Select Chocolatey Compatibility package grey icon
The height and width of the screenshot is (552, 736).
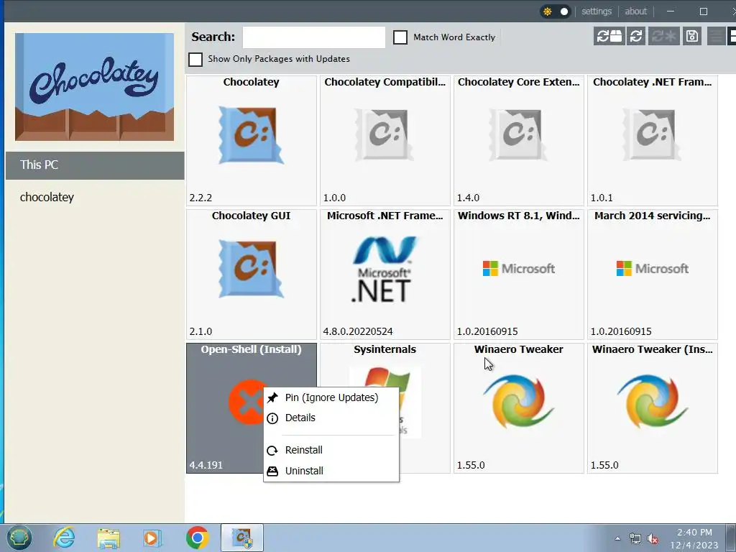385,135
